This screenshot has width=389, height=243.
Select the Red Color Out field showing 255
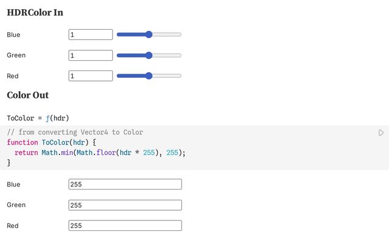125,225
